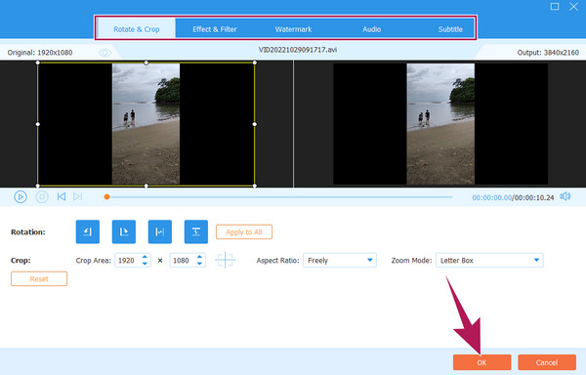Click left-middle crop edge handle

point(38,124)
